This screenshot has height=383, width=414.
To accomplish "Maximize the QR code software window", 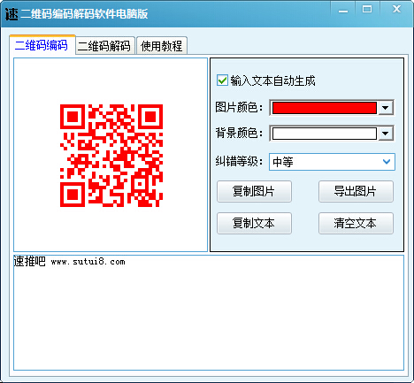I will tap(367, 10).
